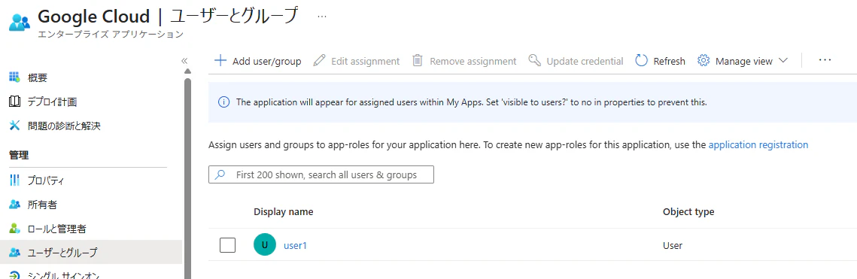Viewport: 857px width, 279px height.
Task: Expand the Manage view dropdown chevron
Action: pyautogui.click(x=783, y=61)
